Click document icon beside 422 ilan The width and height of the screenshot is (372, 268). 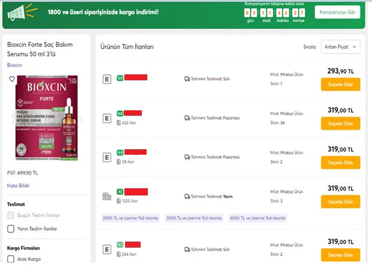(118, 123)
